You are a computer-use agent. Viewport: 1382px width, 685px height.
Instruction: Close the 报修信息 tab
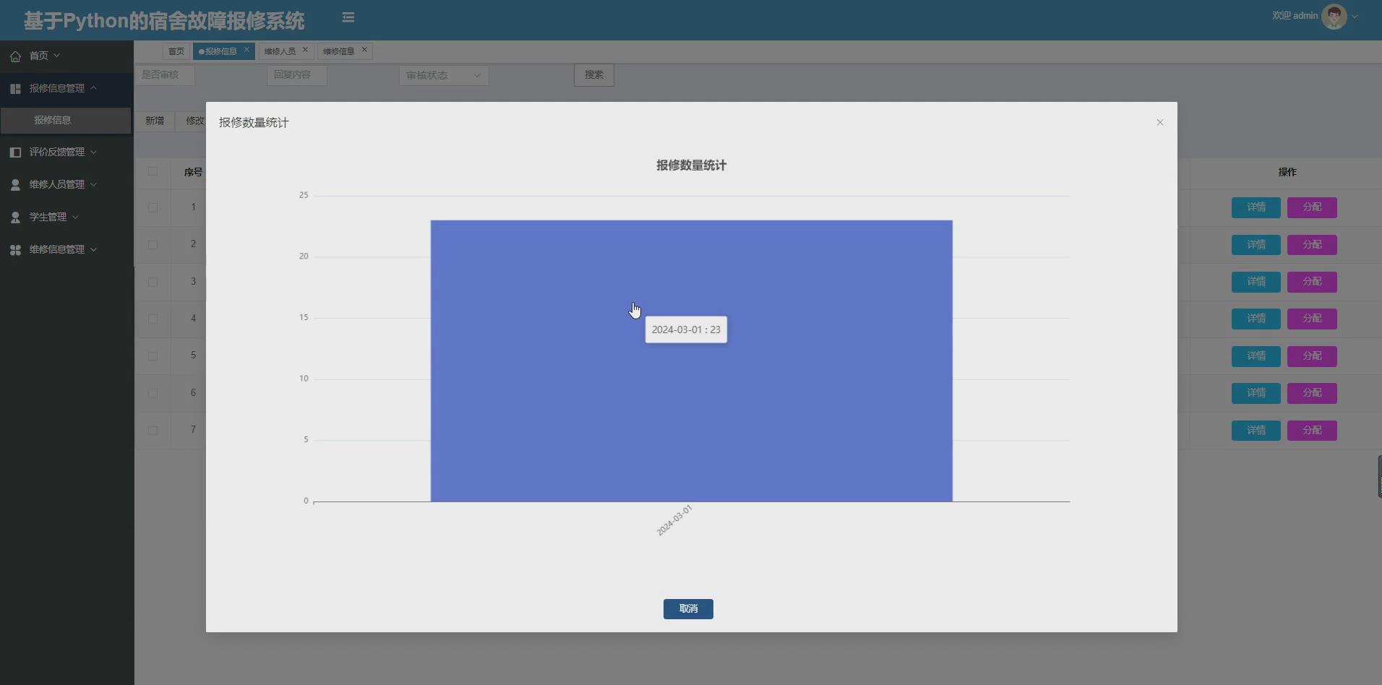(x=246, y=50)
